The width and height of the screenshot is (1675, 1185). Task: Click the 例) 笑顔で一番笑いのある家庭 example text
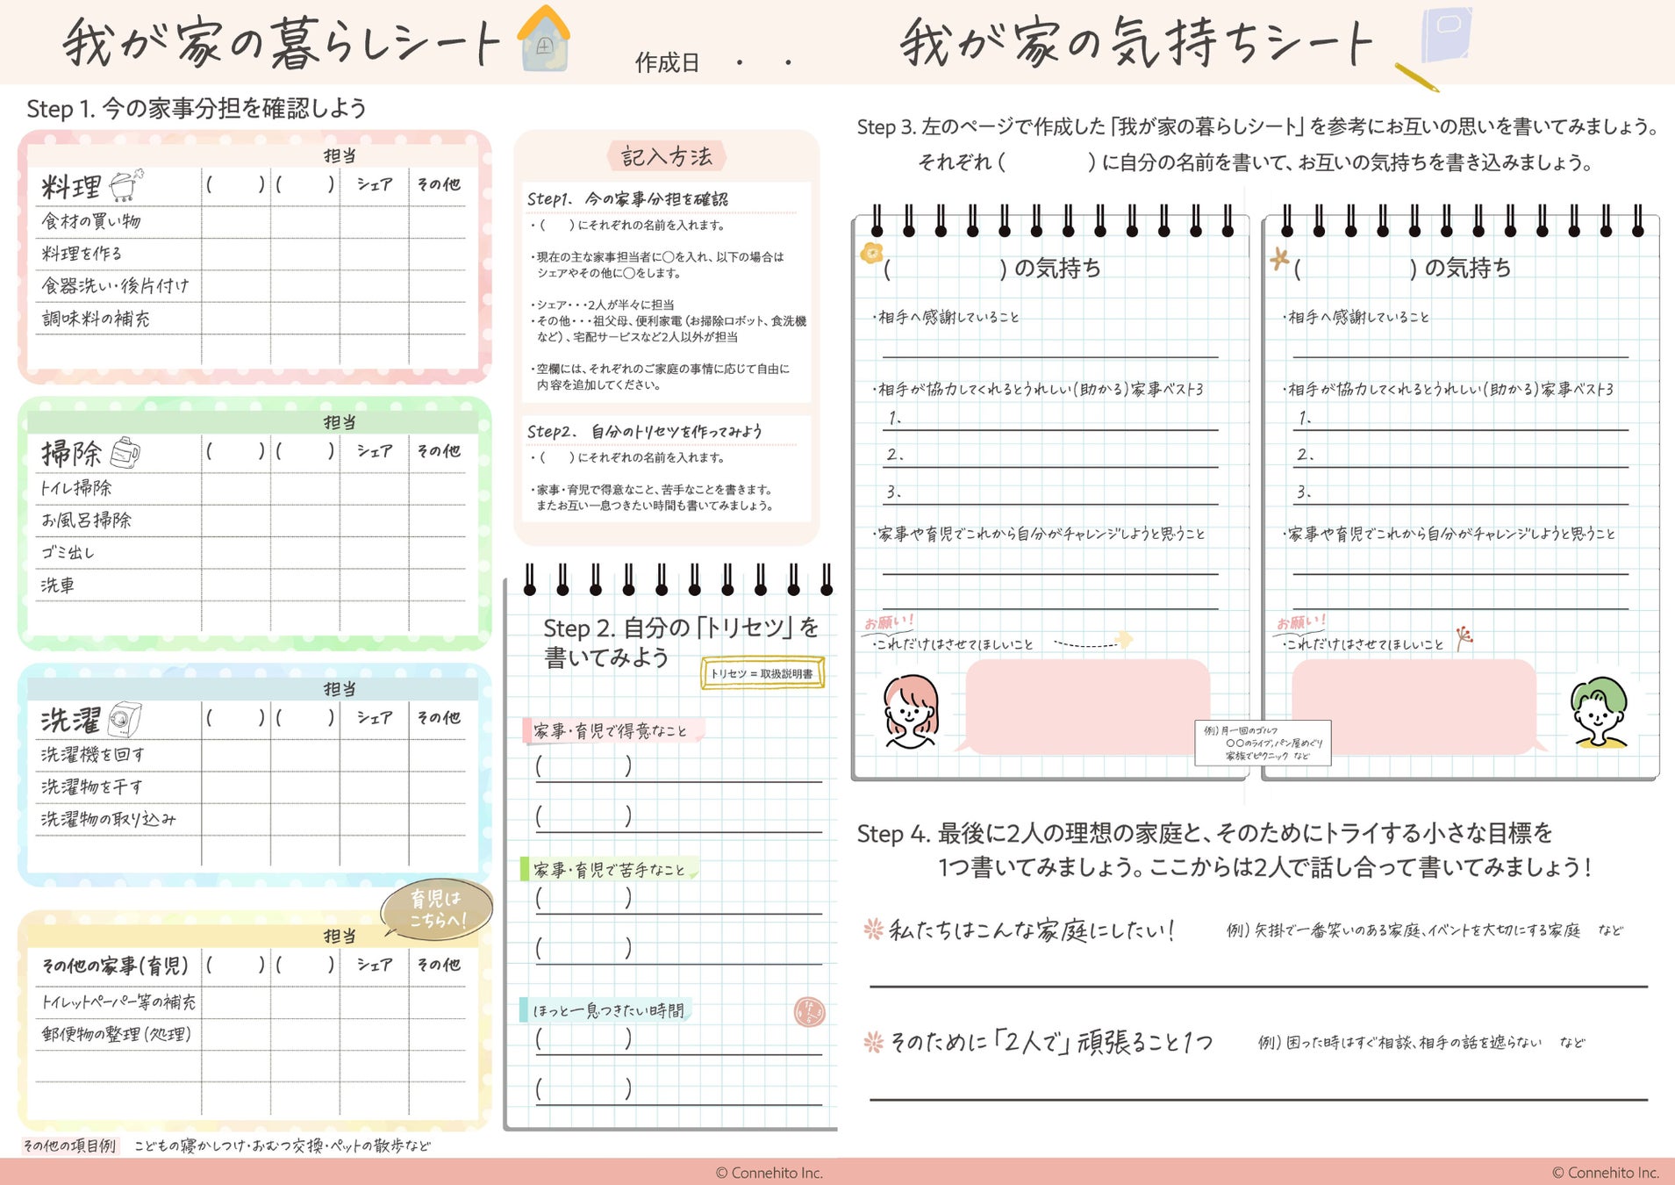[x=1426, y=930]
